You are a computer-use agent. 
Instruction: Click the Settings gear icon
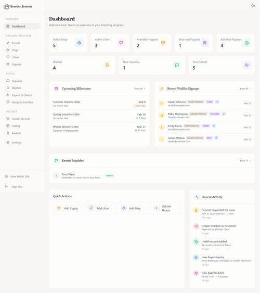[x=8, y=143]
